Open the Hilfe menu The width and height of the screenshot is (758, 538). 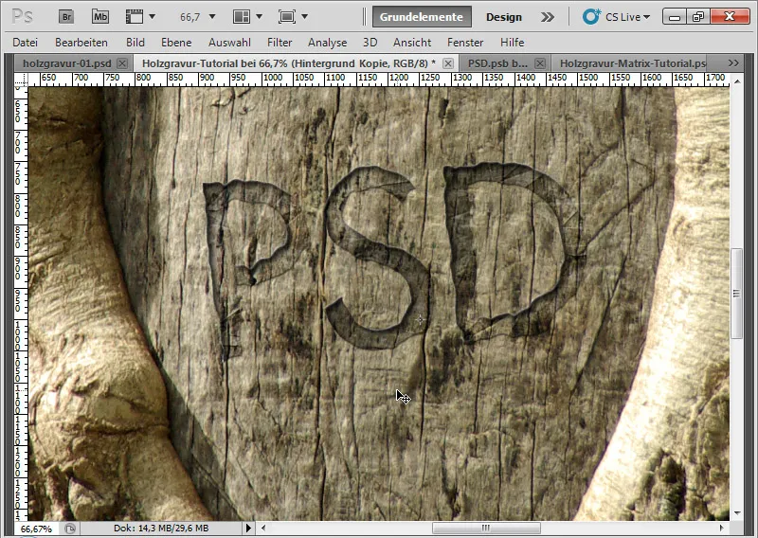[x=512, y=43]
